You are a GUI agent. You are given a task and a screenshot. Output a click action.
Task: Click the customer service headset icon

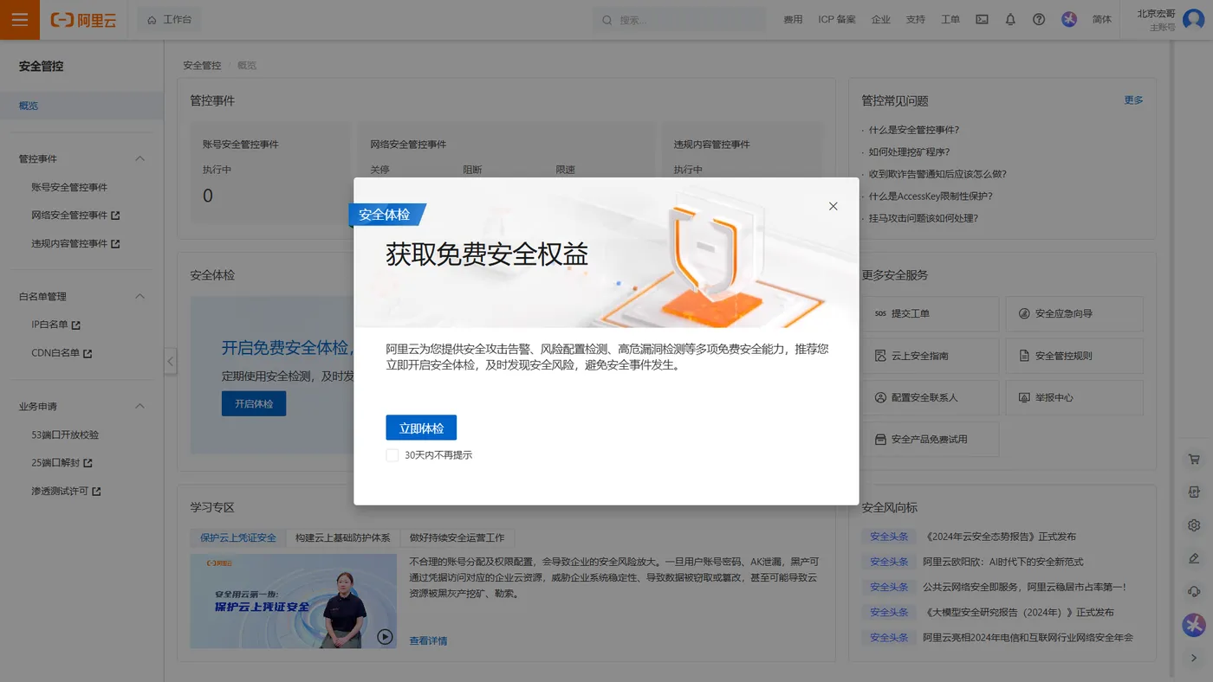pos(1194,591)
